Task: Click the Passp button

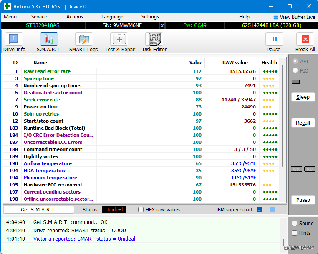Action: (303, 200)
